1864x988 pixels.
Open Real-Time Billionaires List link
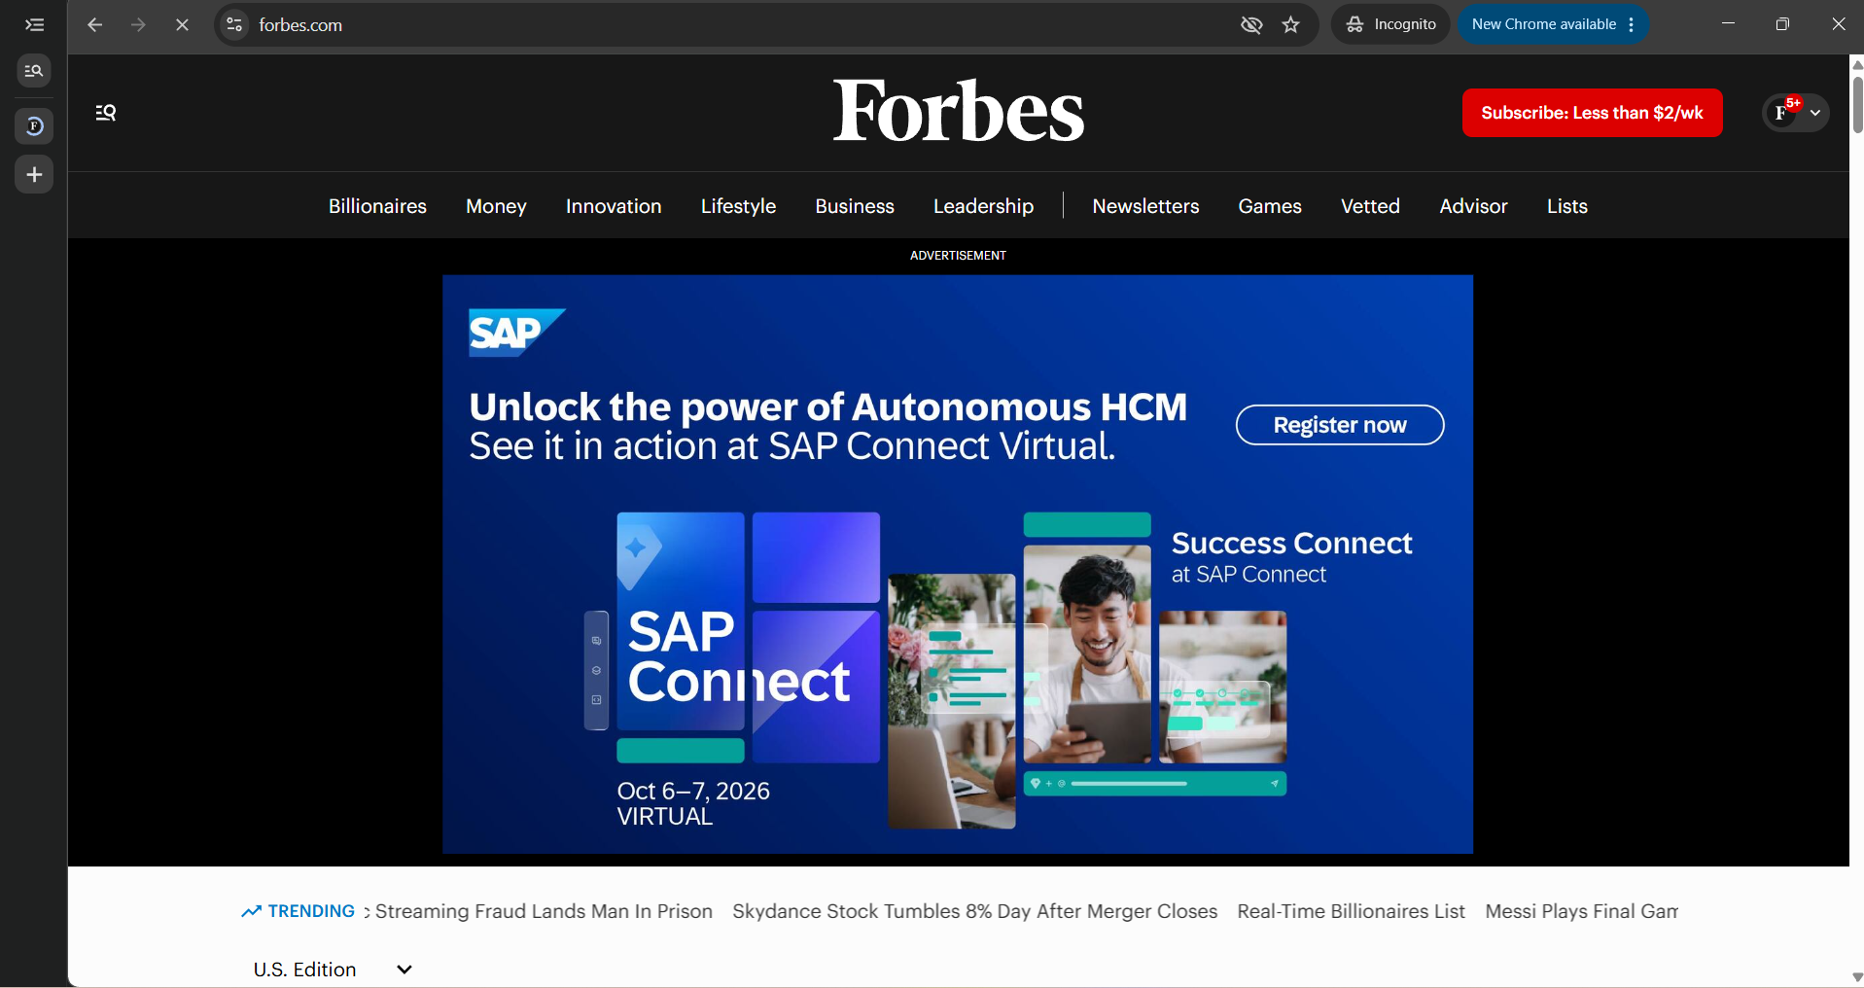point(1351,911)
